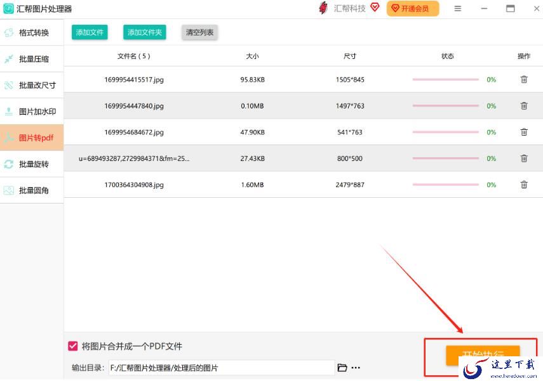The width and height of the screenshot is (543, 381).
Task: Click the 汇帮科技 red logo icon
Action: tap(323, 8)
